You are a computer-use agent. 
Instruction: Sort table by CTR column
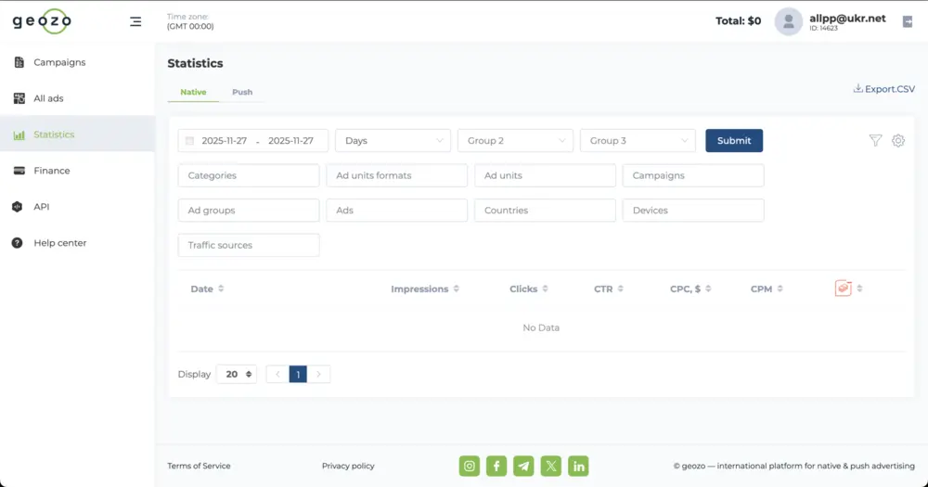(x=620, y=288)
